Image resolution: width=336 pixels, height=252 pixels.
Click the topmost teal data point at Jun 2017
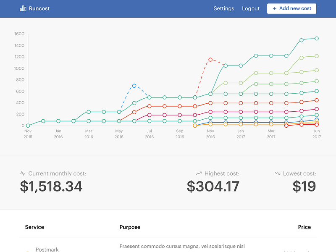[317, 39]
